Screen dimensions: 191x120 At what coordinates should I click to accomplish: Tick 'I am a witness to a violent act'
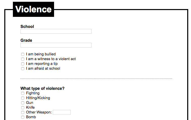tap(23, 59)
